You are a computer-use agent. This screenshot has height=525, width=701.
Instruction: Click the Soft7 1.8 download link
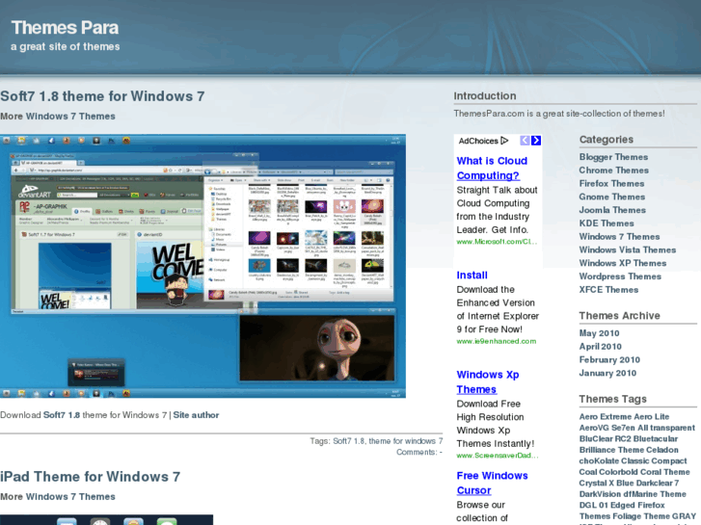tap(62, 415)
